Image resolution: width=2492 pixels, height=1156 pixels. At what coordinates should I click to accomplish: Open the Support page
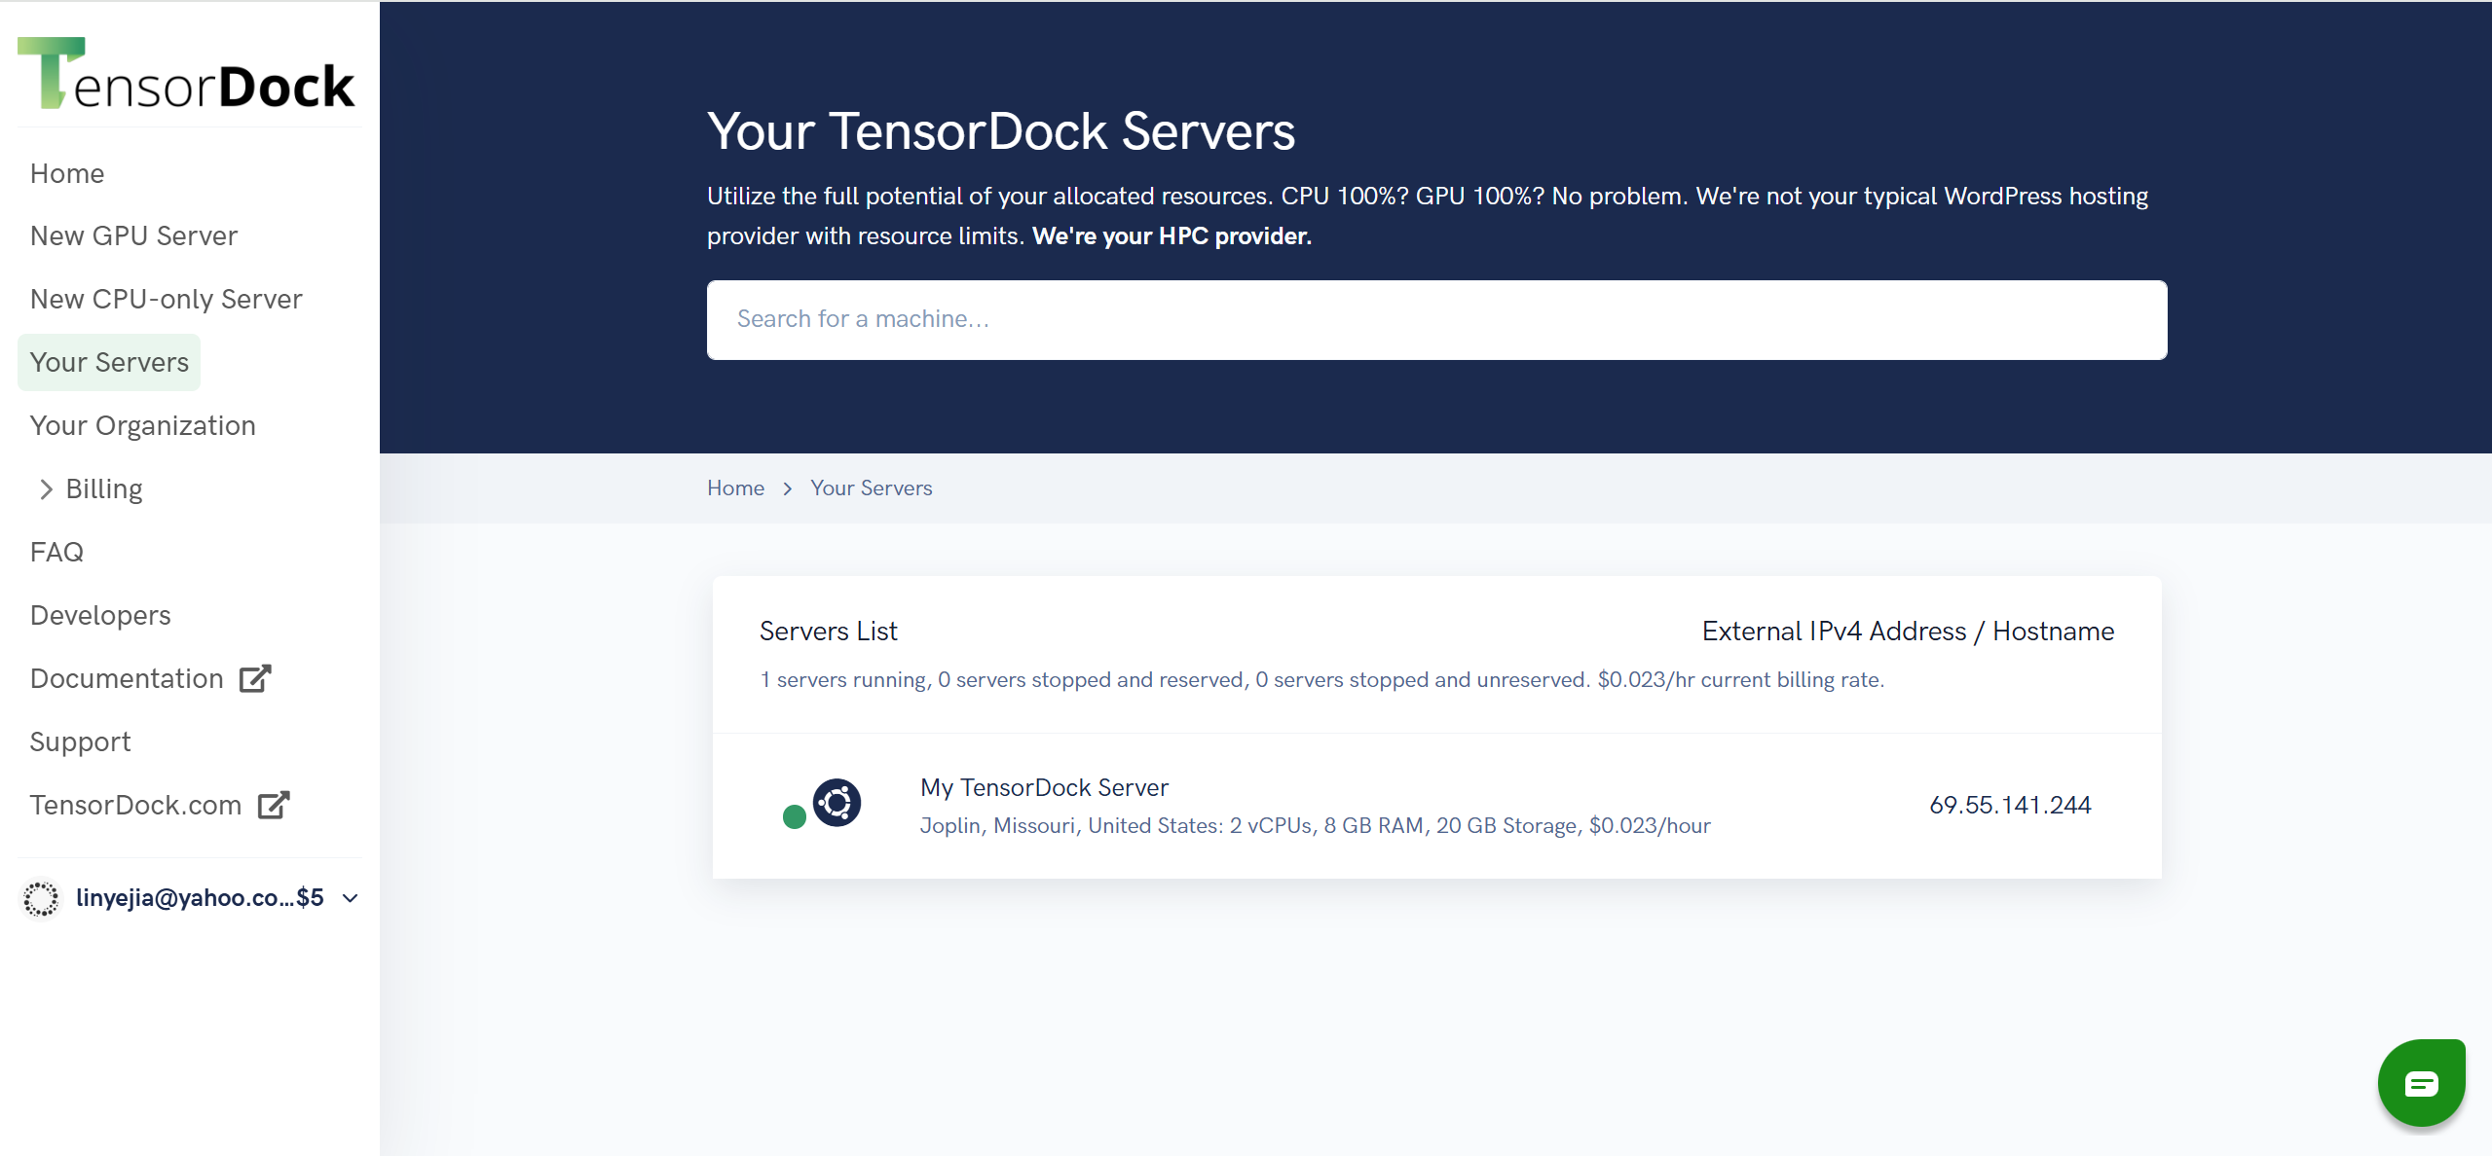click(x=80, y=741)
